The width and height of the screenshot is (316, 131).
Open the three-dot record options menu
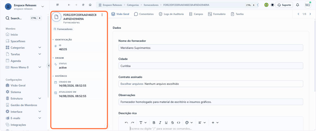coord(102,15)
